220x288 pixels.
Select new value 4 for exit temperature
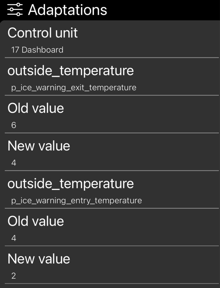tap(14, 163)
